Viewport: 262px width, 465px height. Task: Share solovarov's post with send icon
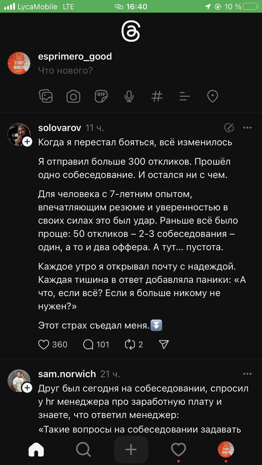point(164,344)
